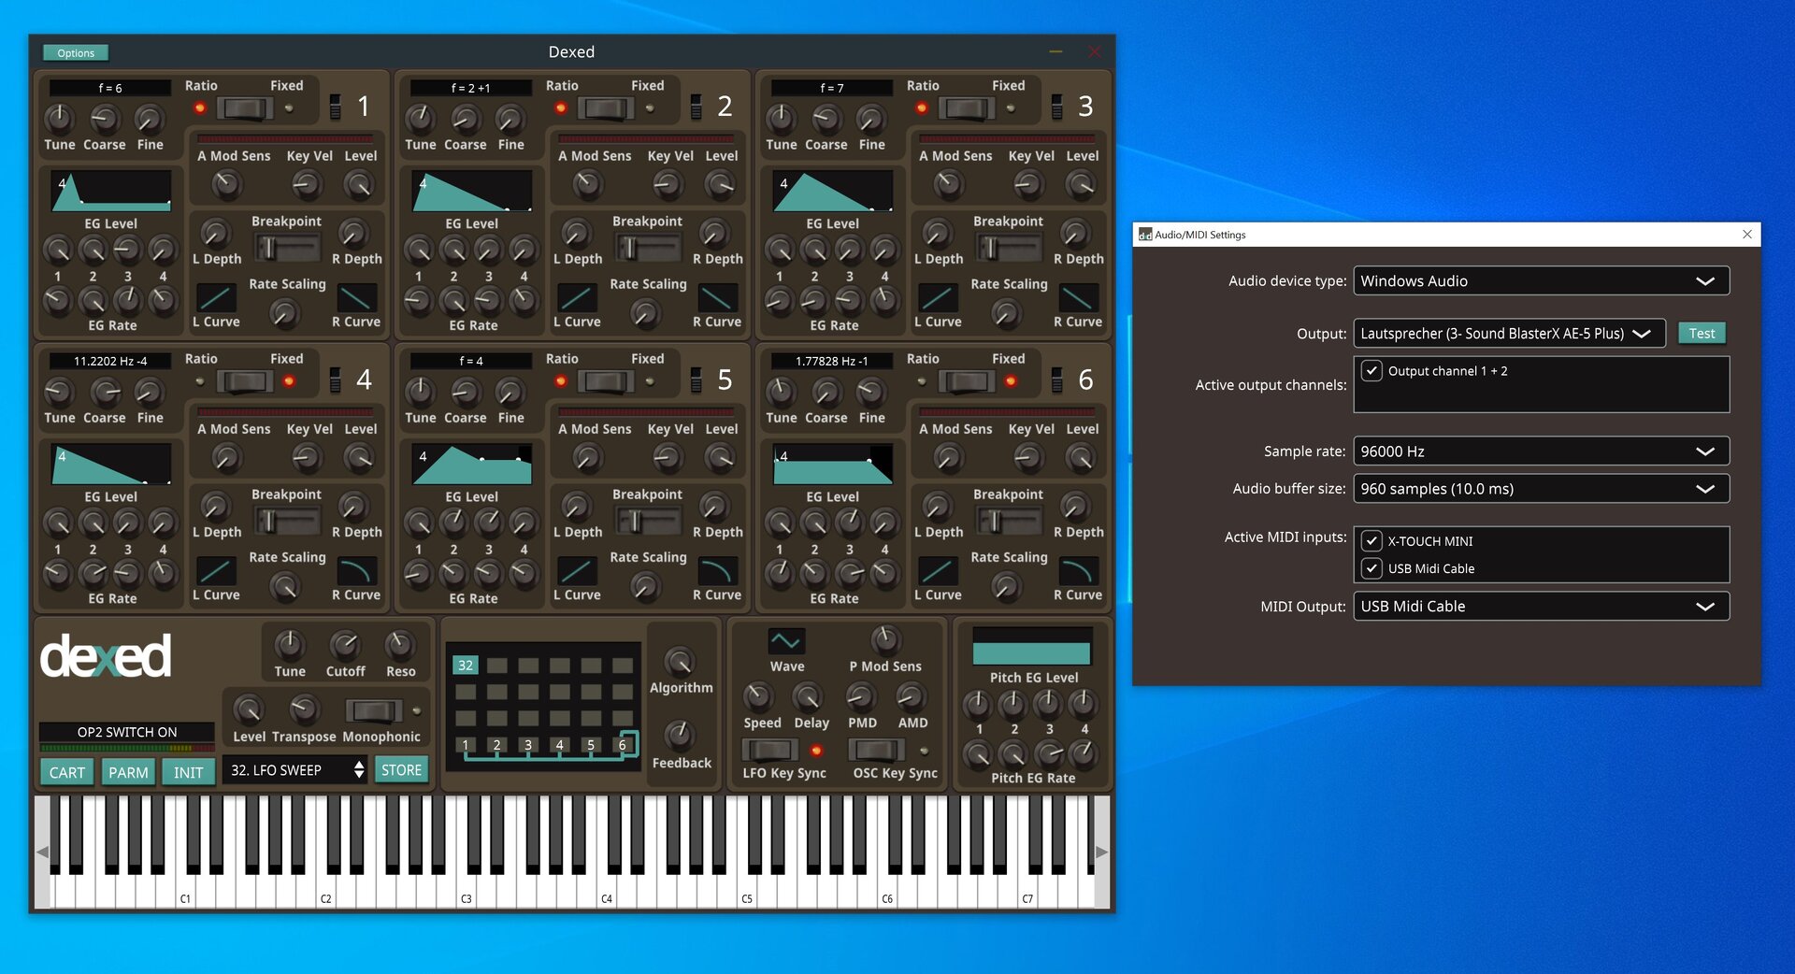This screenshot has width=1795, height=974.
Task: Click the LFO Speed knob
Action: (758, 696)
